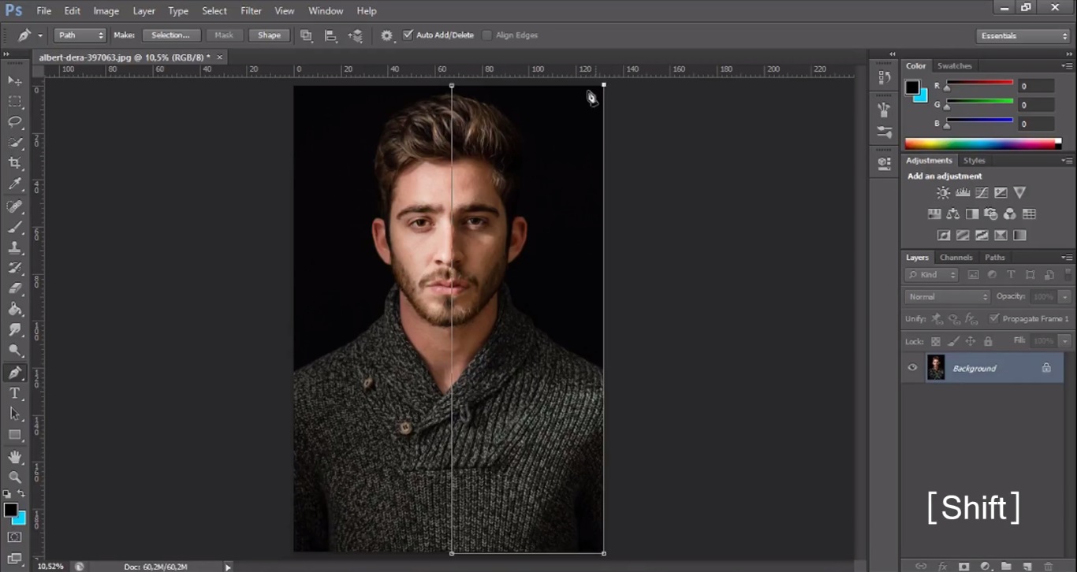The height and width of the screenshot is (572, 1077).
Task: Enable Propagate Frame 1 checkbox
Action: (x=994, y=319)
